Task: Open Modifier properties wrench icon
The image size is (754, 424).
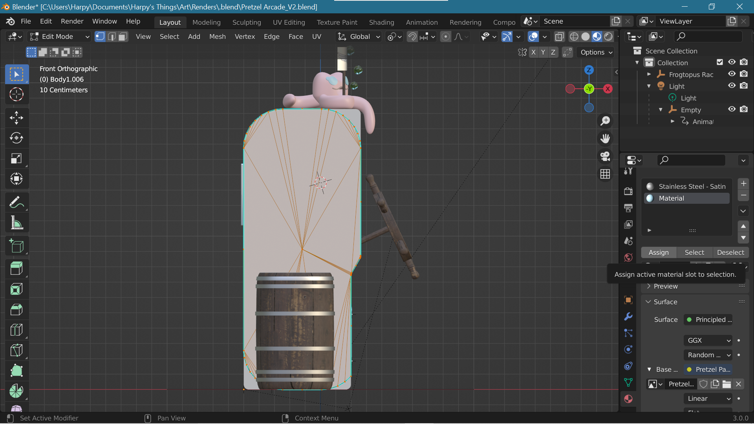Action: (x=628, y=316)
